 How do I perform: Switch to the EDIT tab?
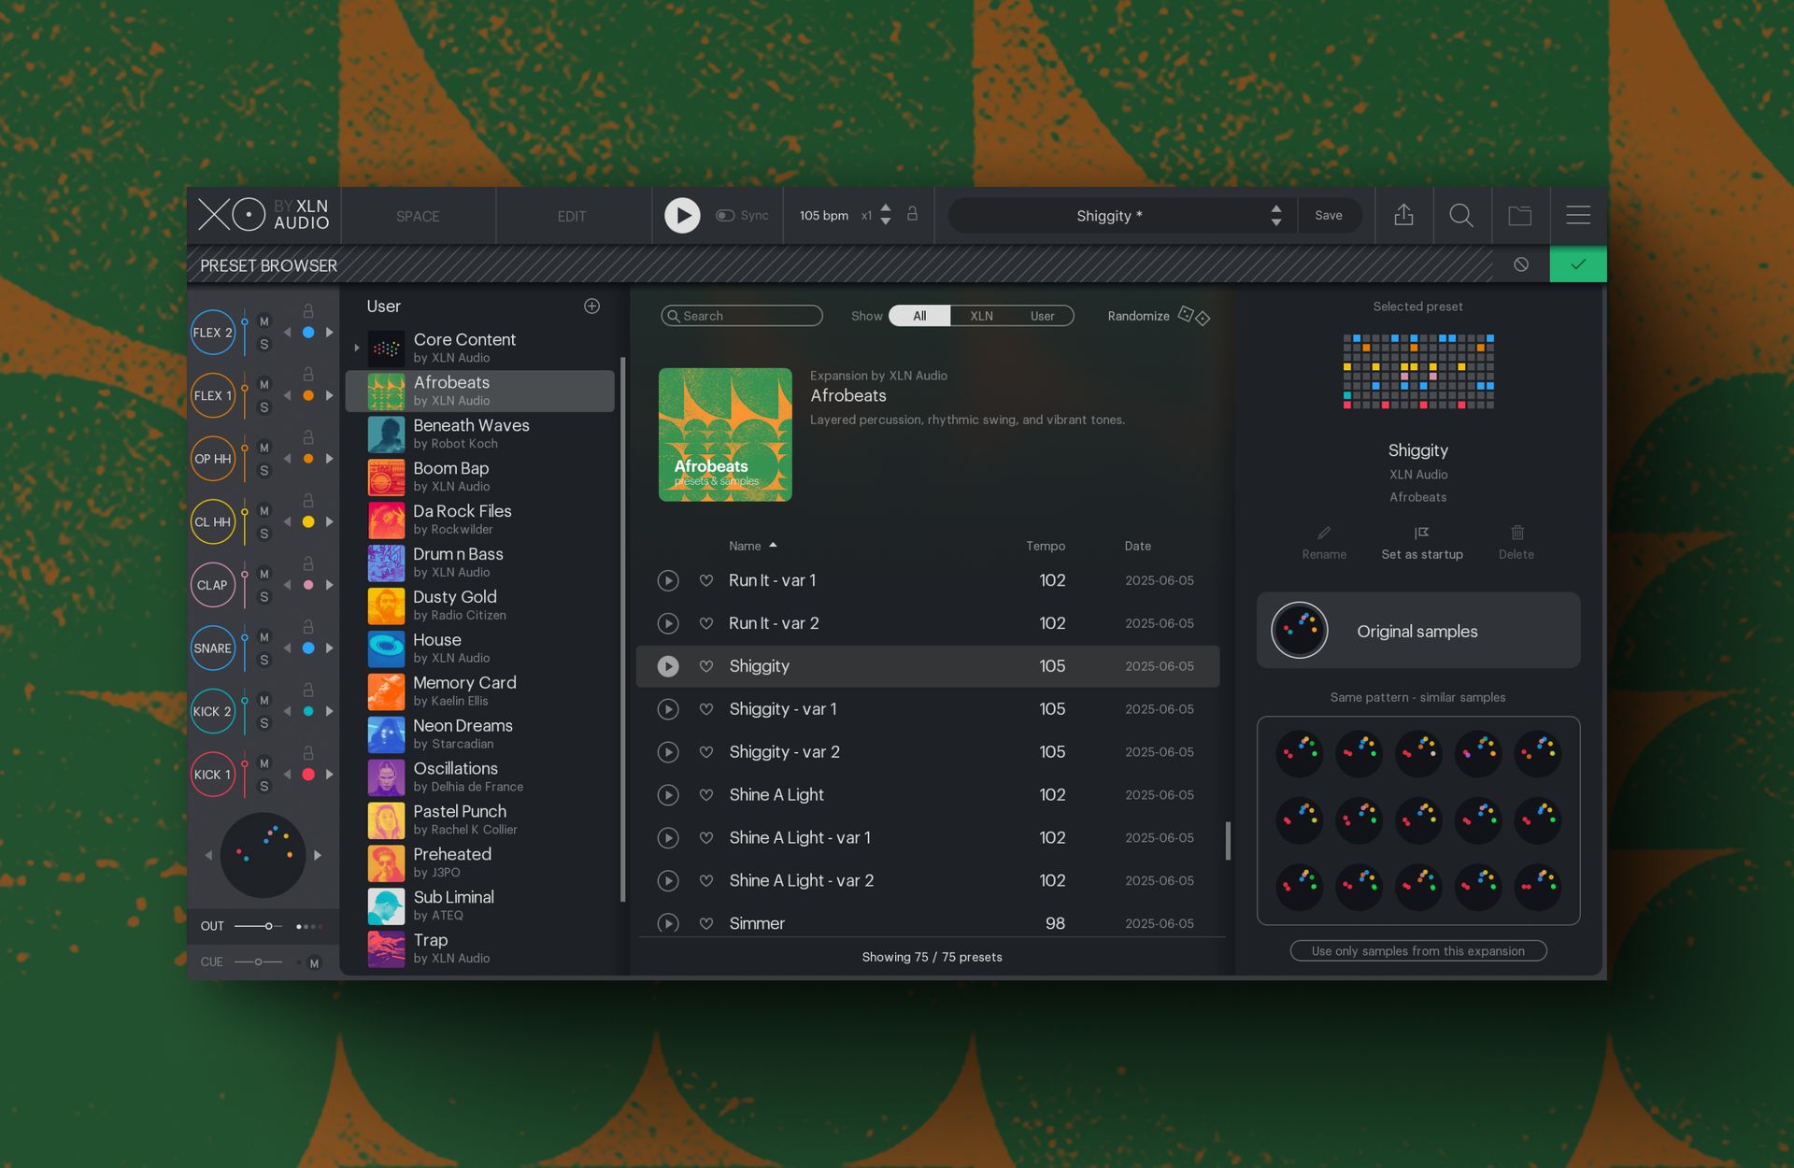pos(572,216)
